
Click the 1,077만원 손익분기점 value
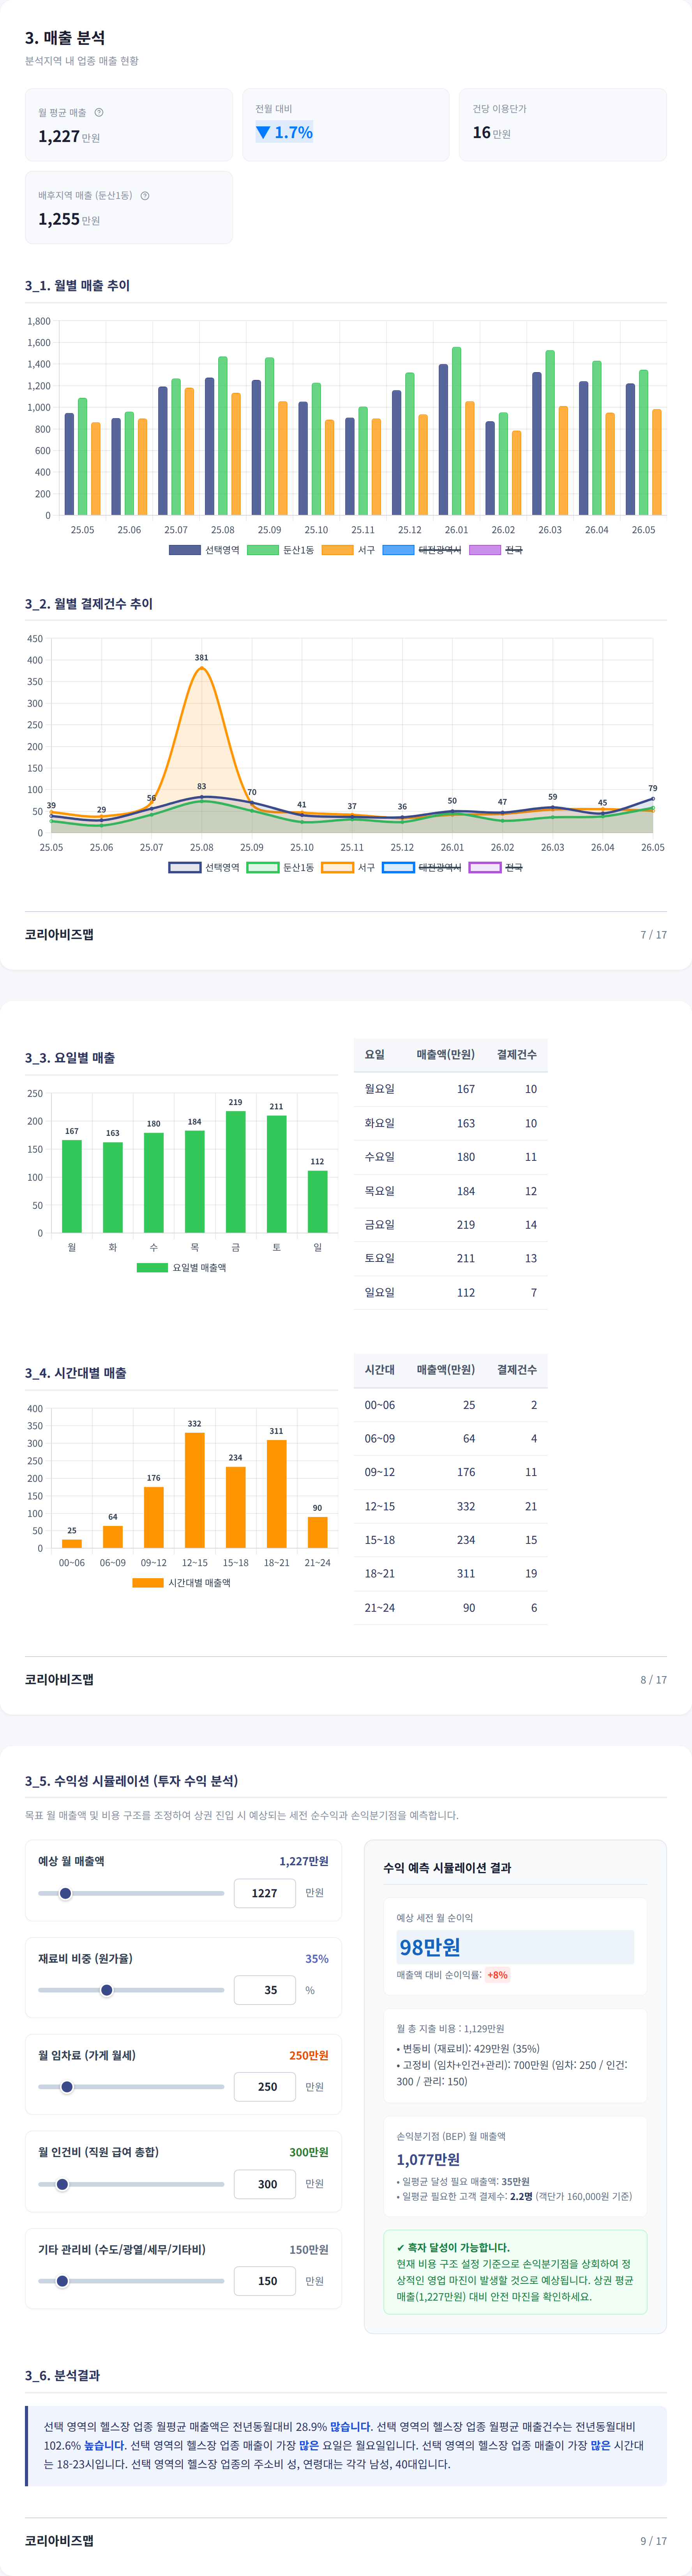(x=428, y=2159)
